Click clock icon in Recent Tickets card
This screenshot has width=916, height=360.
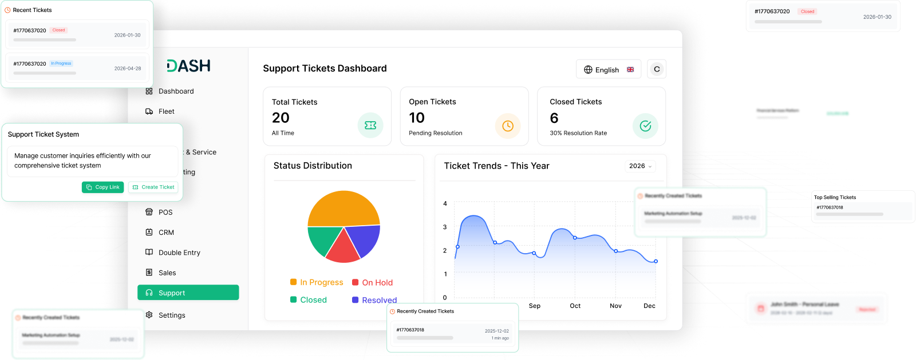(7, 10)
